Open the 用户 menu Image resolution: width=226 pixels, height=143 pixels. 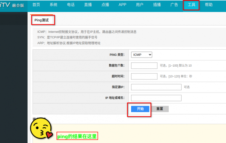point(139,5)
